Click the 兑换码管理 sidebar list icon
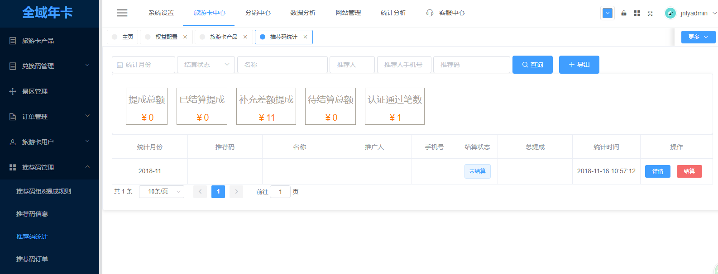The height and width of the screenshot is (274, 718). coord(13,66)
